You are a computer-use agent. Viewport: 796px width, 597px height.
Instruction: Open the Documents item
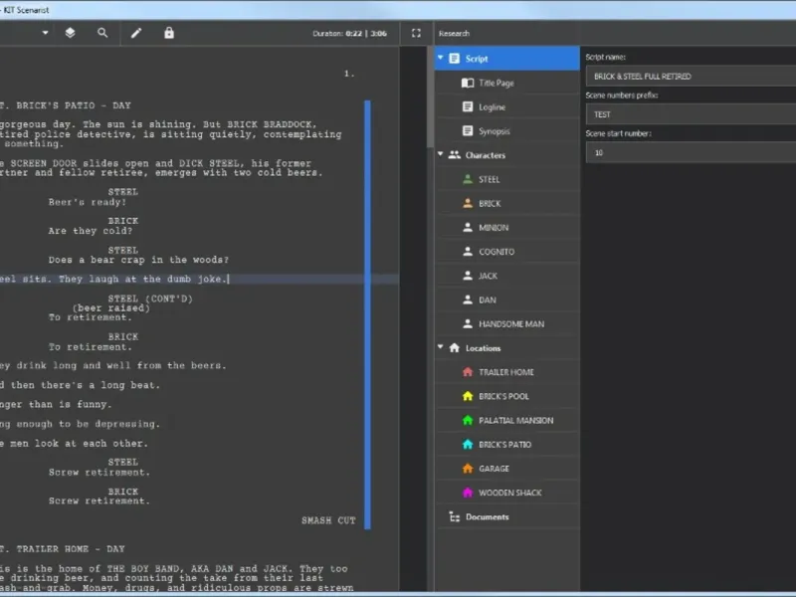point(507,516)
